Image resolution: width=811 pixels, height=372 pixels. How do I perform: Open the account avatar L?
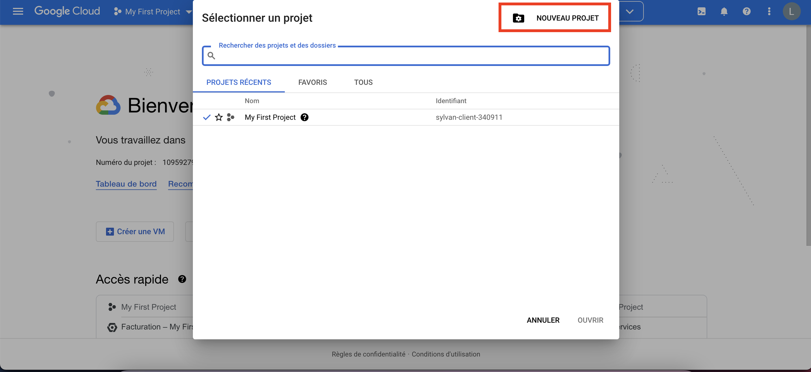[791, 12]
